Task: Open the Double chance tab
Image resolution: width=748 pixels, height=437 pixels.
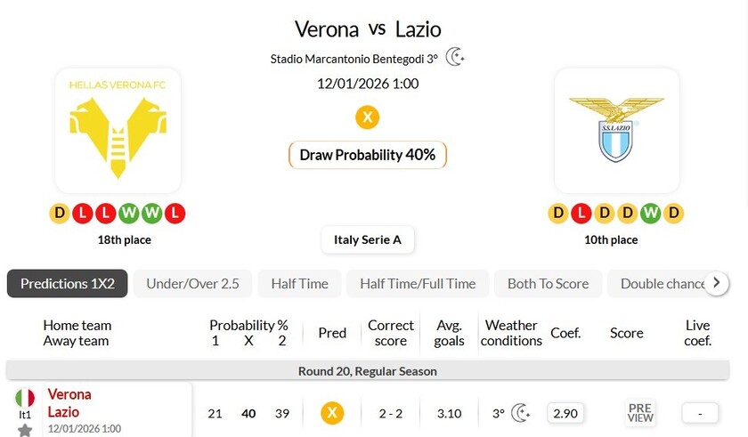Action: pyautogui.click(x=662, y=284)
